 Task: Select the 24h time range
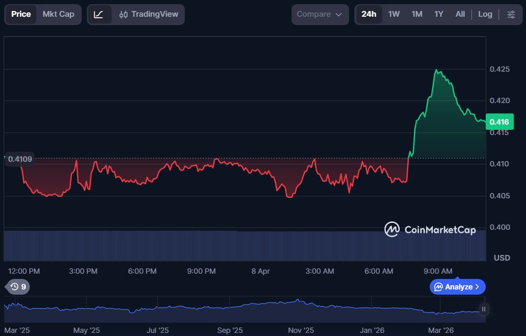(x=369, y=14)
